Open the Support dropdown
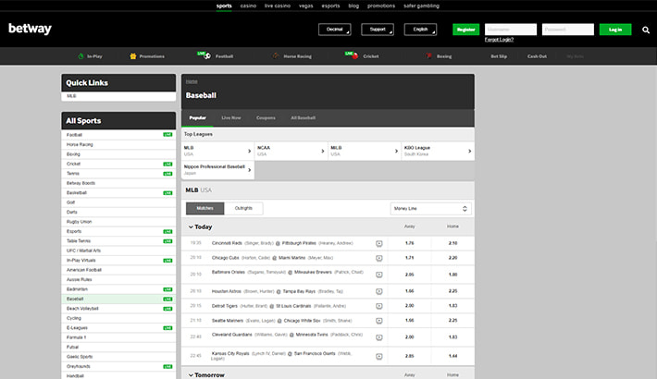The width and height of the screenshot is (657, 379). click(378, 30)
